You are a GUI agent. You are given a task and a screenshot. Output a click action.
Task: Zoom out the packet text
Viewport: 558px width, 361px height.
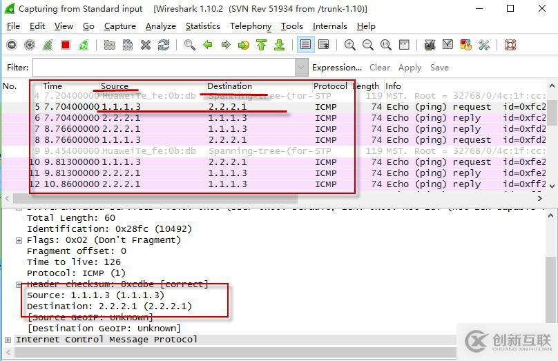[x=367, y=45]
